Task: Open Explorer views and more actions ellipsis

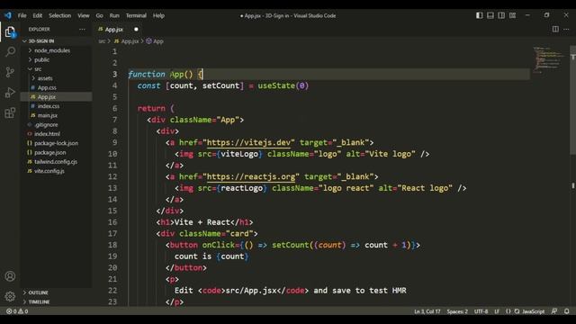Action: pos(82,29)
